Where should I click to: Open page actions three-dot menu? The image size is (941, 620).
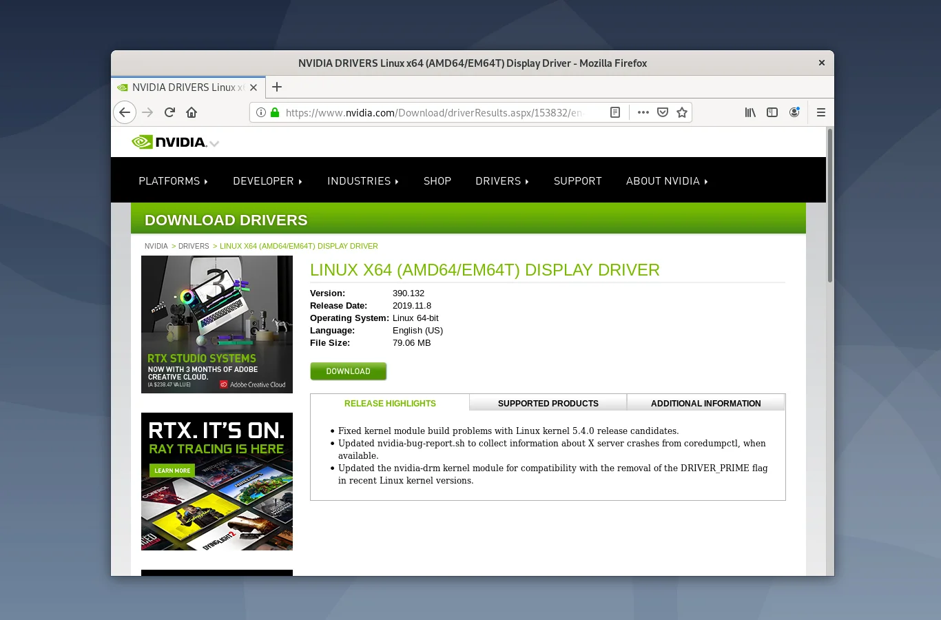(643, 112)
